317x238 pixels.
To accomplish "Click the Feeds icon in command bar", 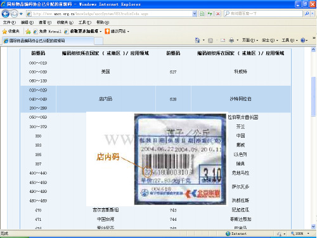I will pyautogui.click(x=210, y=41).
